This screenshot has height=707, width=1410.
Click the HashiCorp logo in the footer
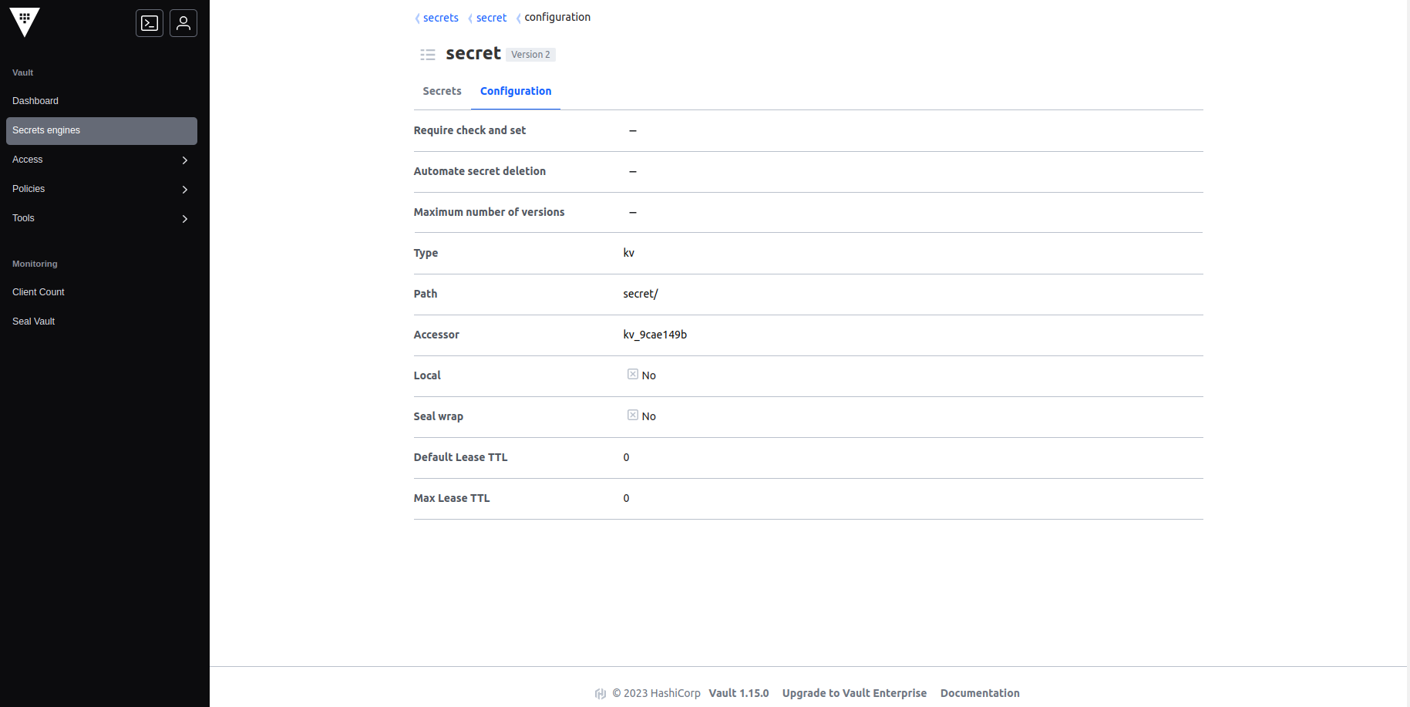click(x=601, y=693)
